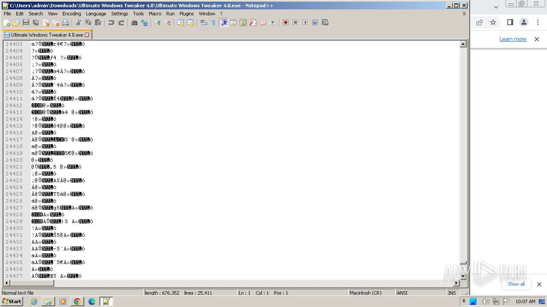The image size is (547, 307).
Task: Create a new document with New icon
Action: 7,23
